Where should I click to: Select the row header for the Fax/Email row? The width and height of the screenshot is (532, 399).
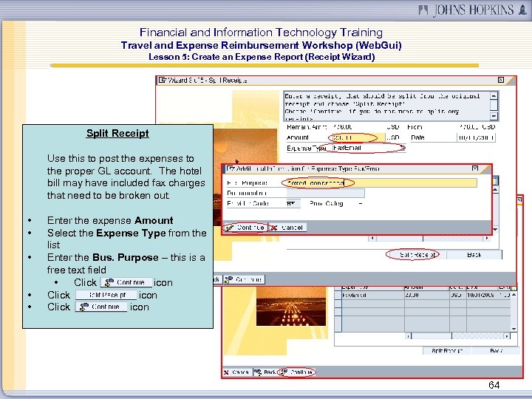tap(338, 295)
